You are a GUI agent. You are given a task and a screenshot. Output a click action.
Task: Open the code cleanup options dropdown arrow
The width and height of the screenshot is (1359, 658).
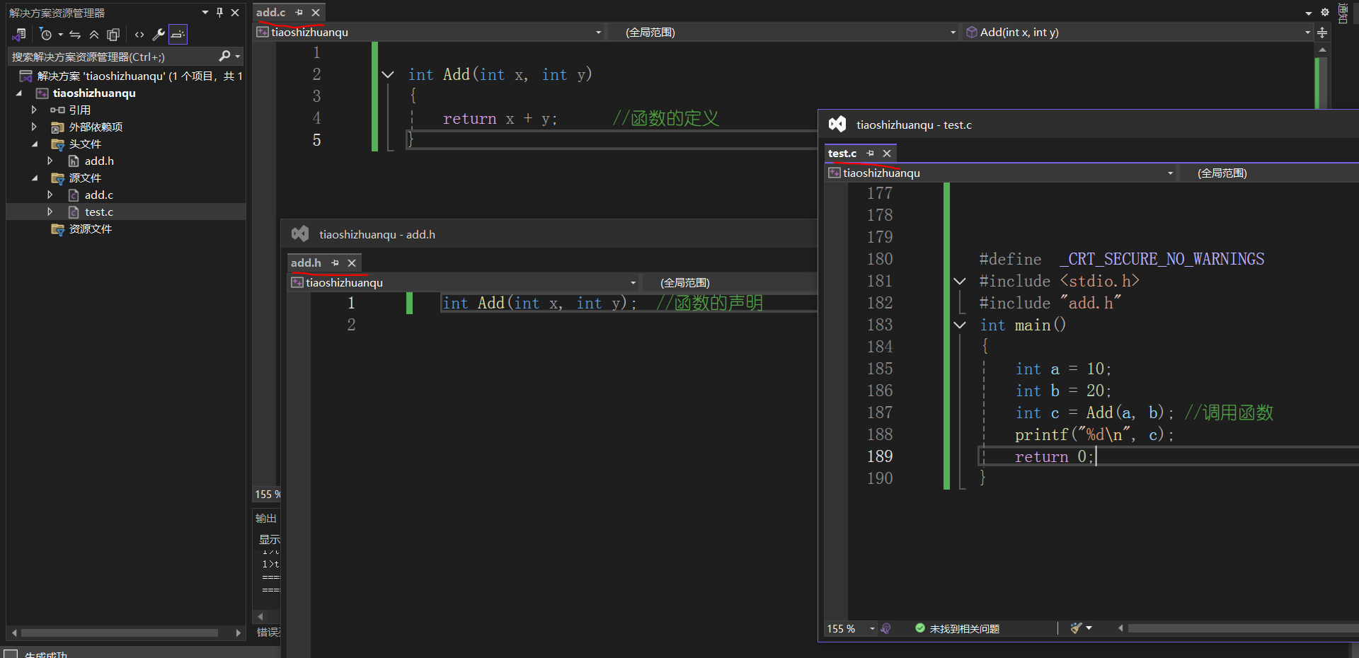click(x=1089, y=628)
